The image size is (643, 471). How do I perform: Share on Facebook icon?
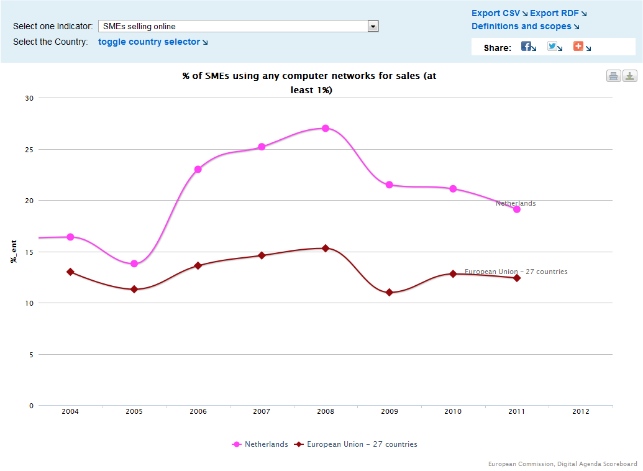click(526, 46)
